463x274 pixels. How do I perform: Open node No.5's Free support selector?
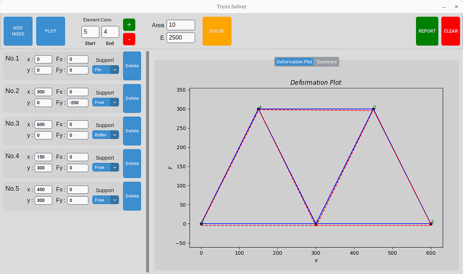point(105,200)
